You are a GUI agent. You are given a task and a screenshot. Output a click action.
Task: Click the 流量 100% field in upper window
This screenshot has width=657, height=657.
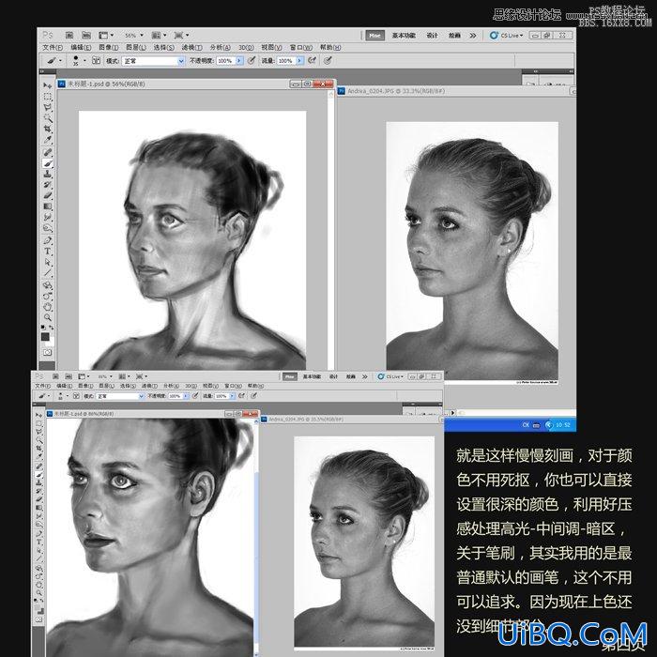point(286,61)
